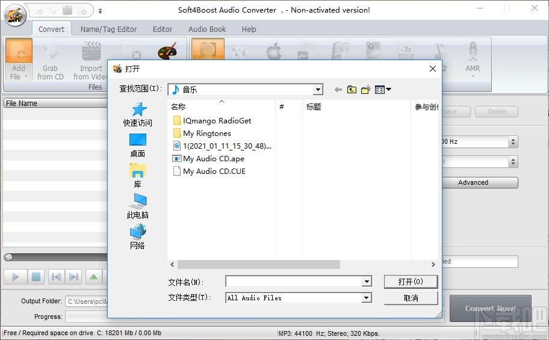The width and height of the screenshot is (549, 340).
Task: Select the Apple M4A format icon
Action: click(274, 52)
